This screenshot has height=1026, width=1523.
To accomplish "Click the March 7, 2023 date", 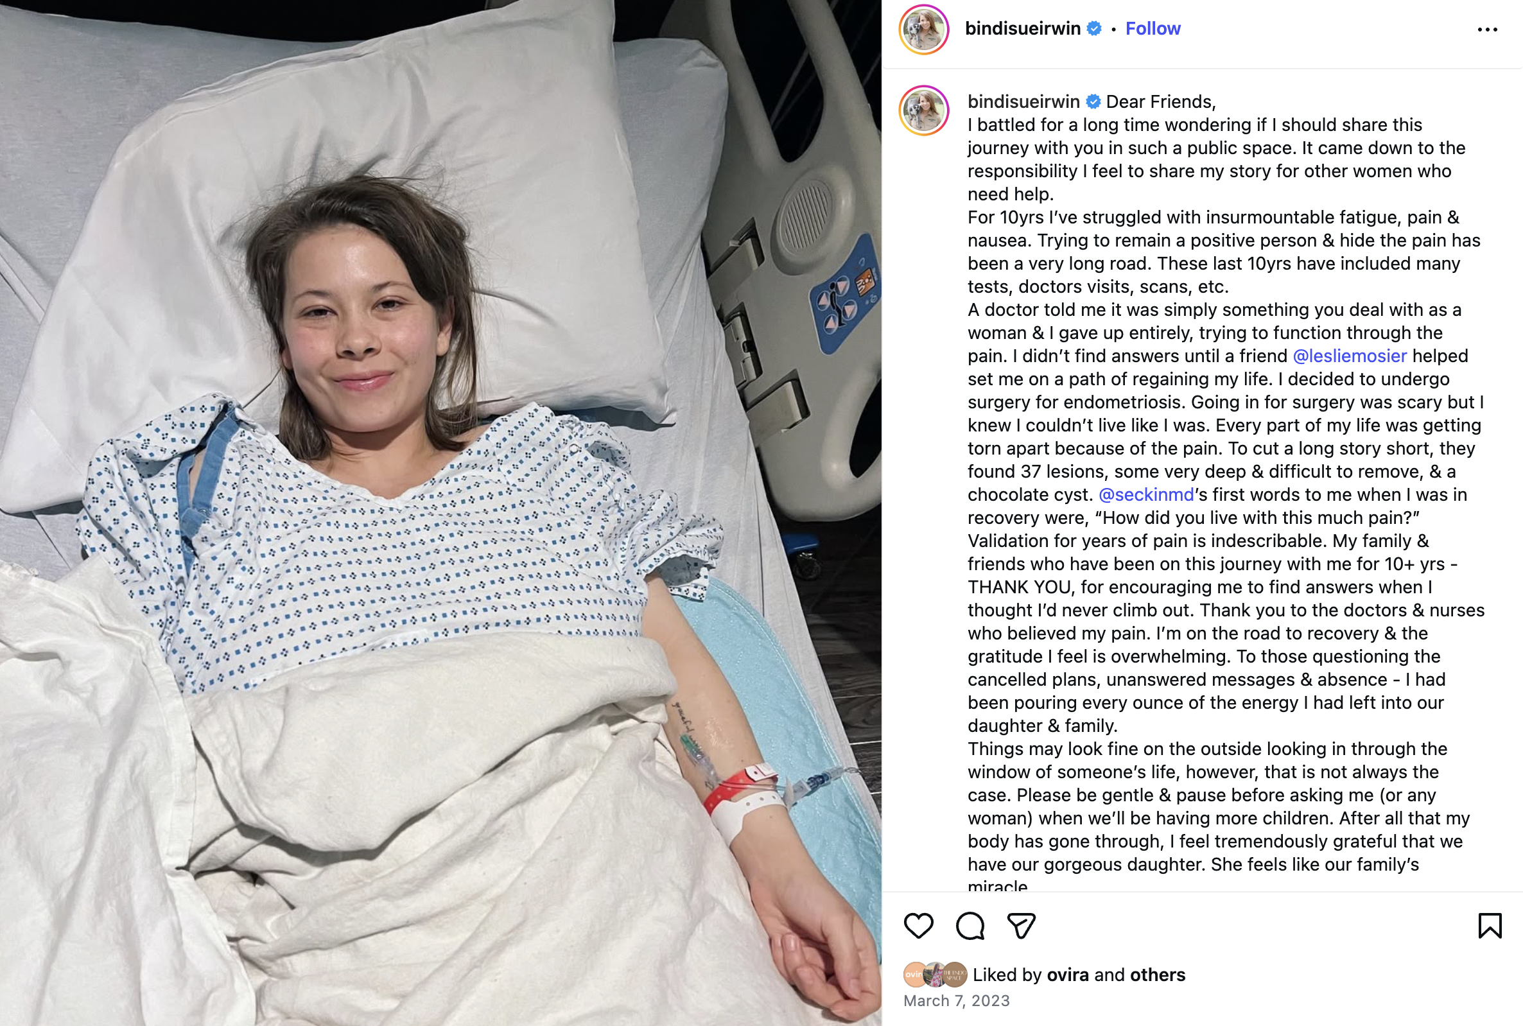I will point(957,1000).
